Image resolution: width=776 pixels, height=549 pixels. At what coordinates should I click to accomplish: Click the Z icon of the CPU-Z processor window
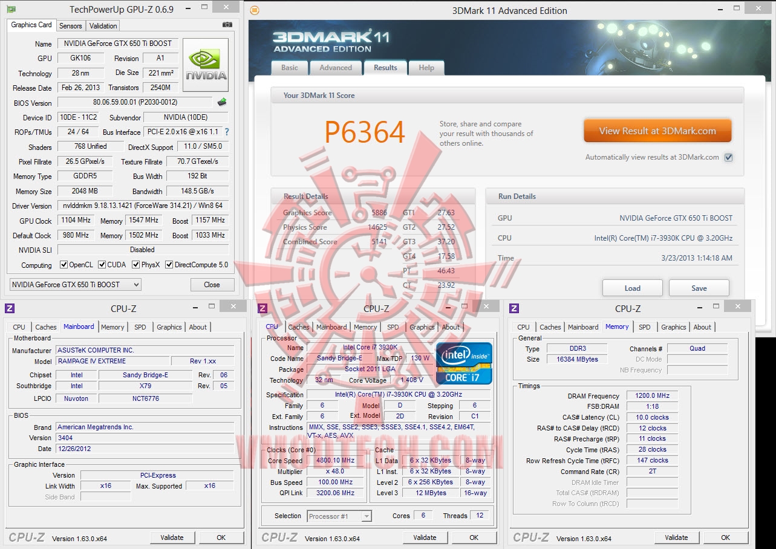click(262, 308)
